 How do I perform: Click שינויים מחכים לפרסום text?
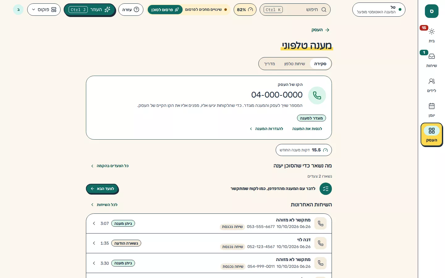[x=203, y=10]
